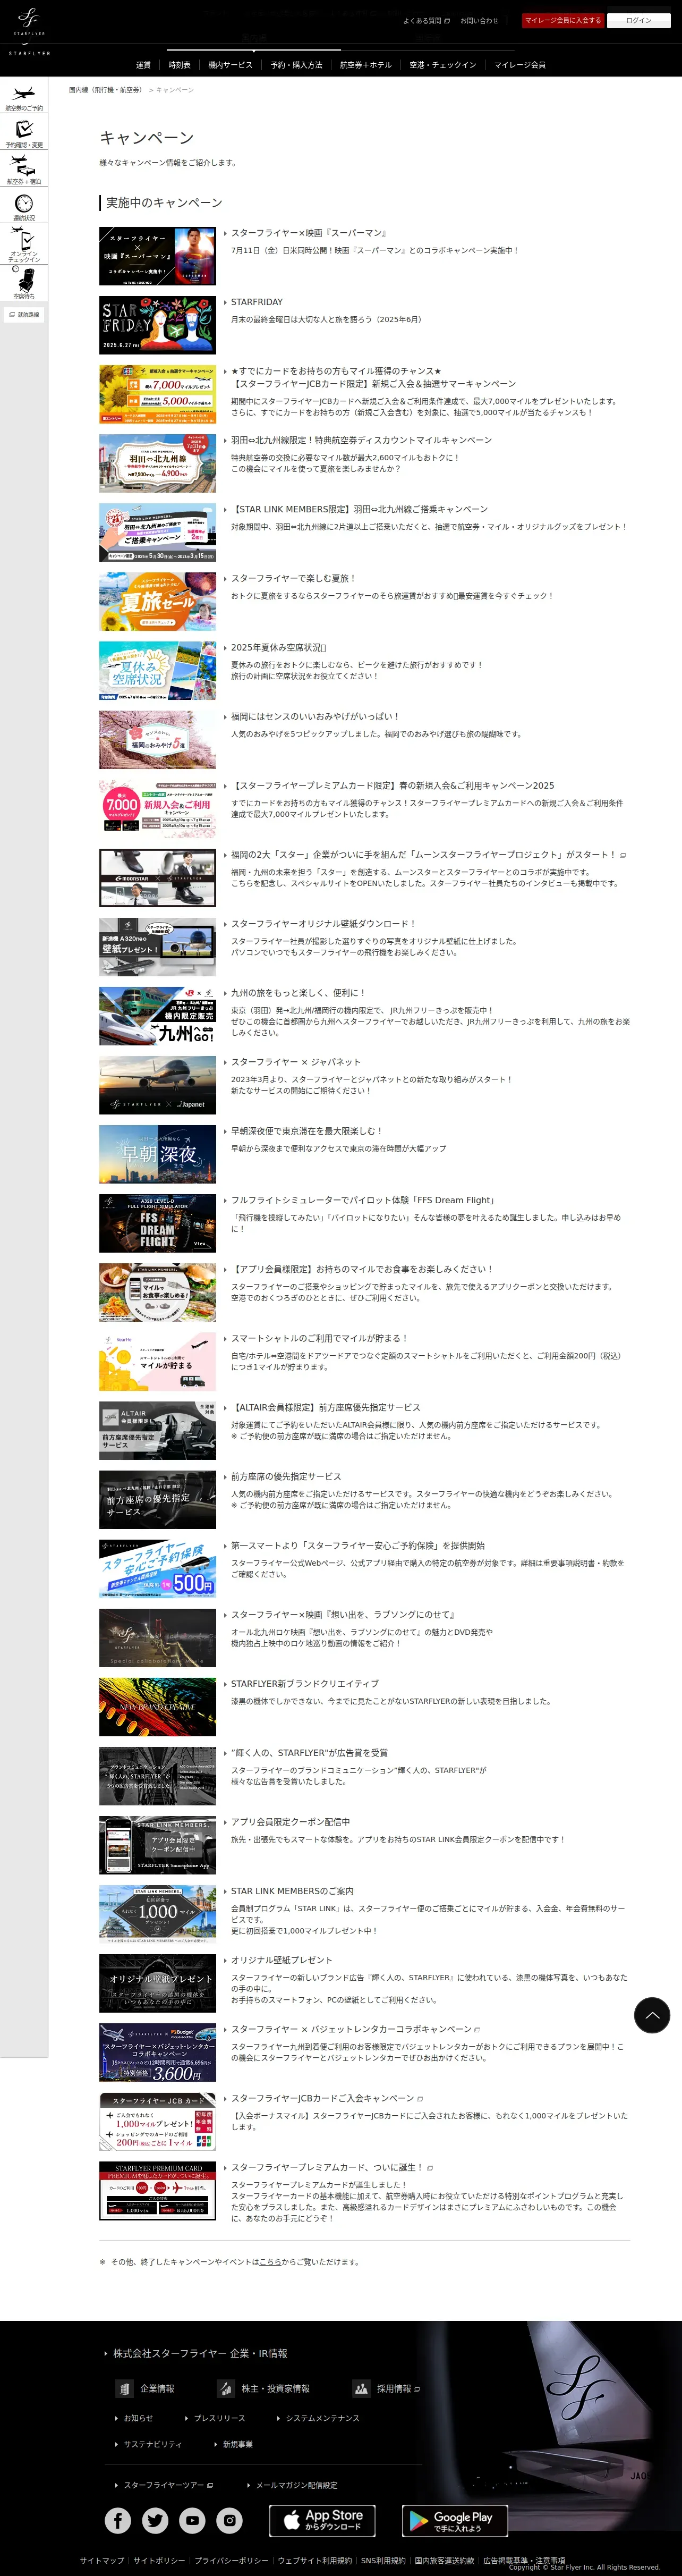Open the お問い合わせ header link

click(x=479, y=20)
